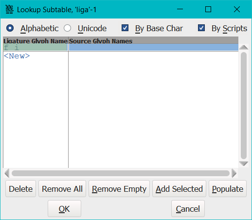Click the <New> row to add a ligature
Viewport: 252px width, 220px height.
click(x=17, y=56)
